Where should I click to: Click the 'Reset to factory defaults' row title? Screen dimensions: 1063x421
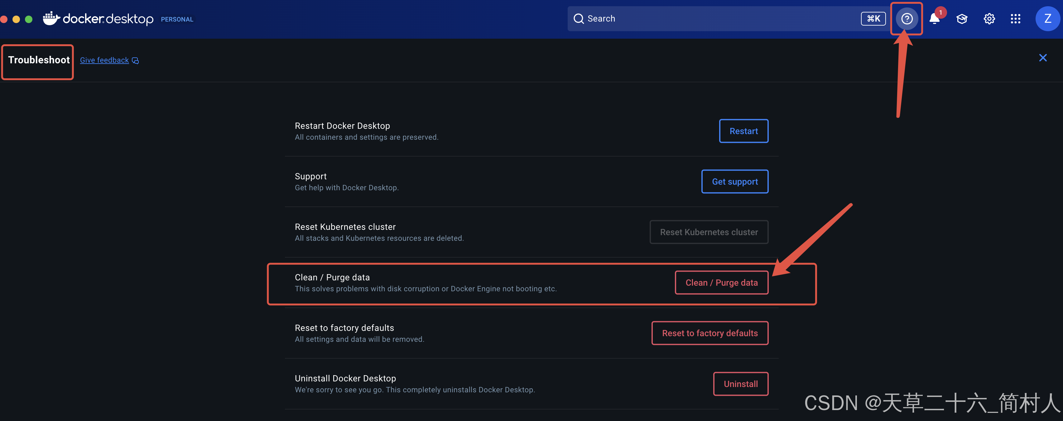344,328
